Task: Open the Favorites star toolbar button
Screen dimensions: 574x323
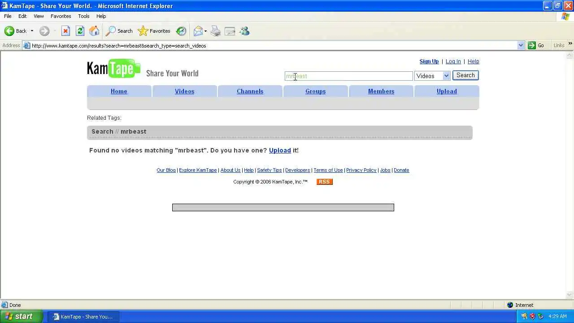Action: (154, 31)
